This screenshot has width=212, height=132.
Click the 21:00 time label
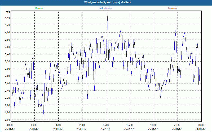coord(177,125)
